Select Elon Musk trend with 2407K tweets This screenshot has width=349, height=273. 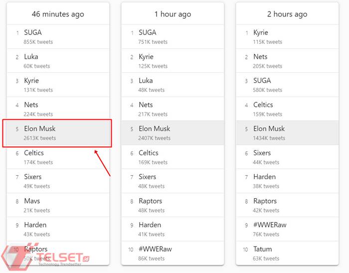coord(155,129)
